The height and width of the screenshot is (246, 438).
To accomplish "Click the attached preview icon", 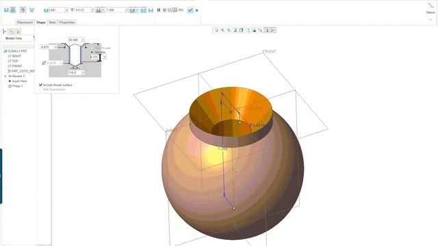I will pyautogui.click(x=175, y=10).
